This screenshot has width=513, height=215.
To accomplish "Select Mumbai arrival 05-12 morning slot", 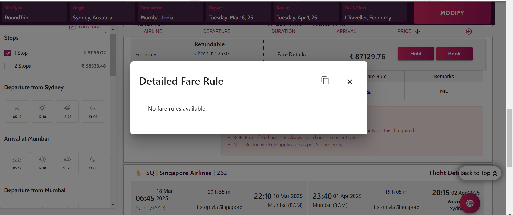I will point(17,163).
